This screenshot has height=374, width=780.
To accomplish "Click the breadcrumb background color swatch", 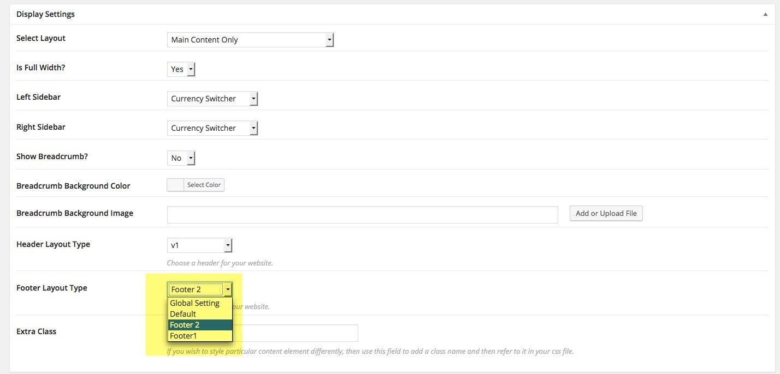I will click(175, 185).
